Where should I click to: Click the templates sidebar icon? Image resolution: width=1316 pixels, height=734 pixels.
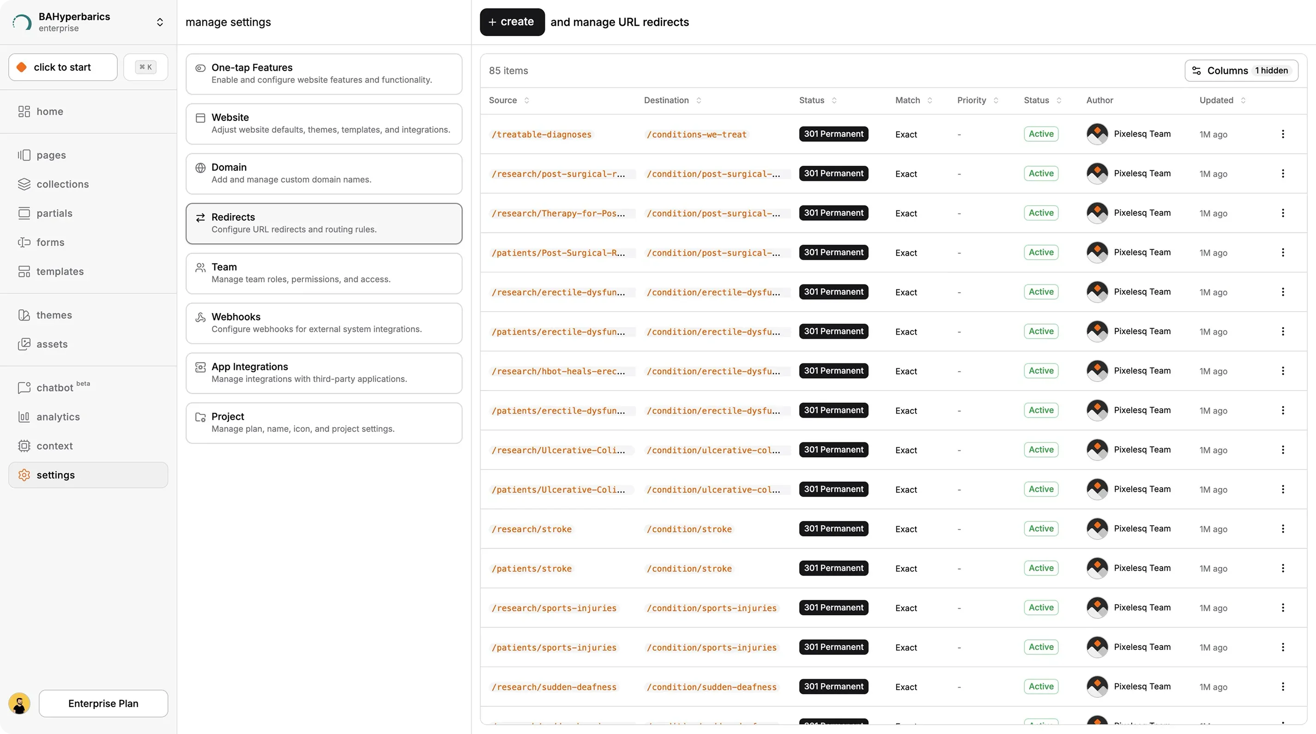(x=24, y=271)
